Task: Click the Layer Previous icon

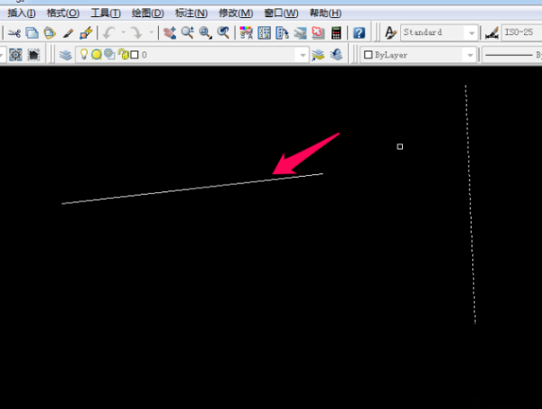Action: (336, 54)
